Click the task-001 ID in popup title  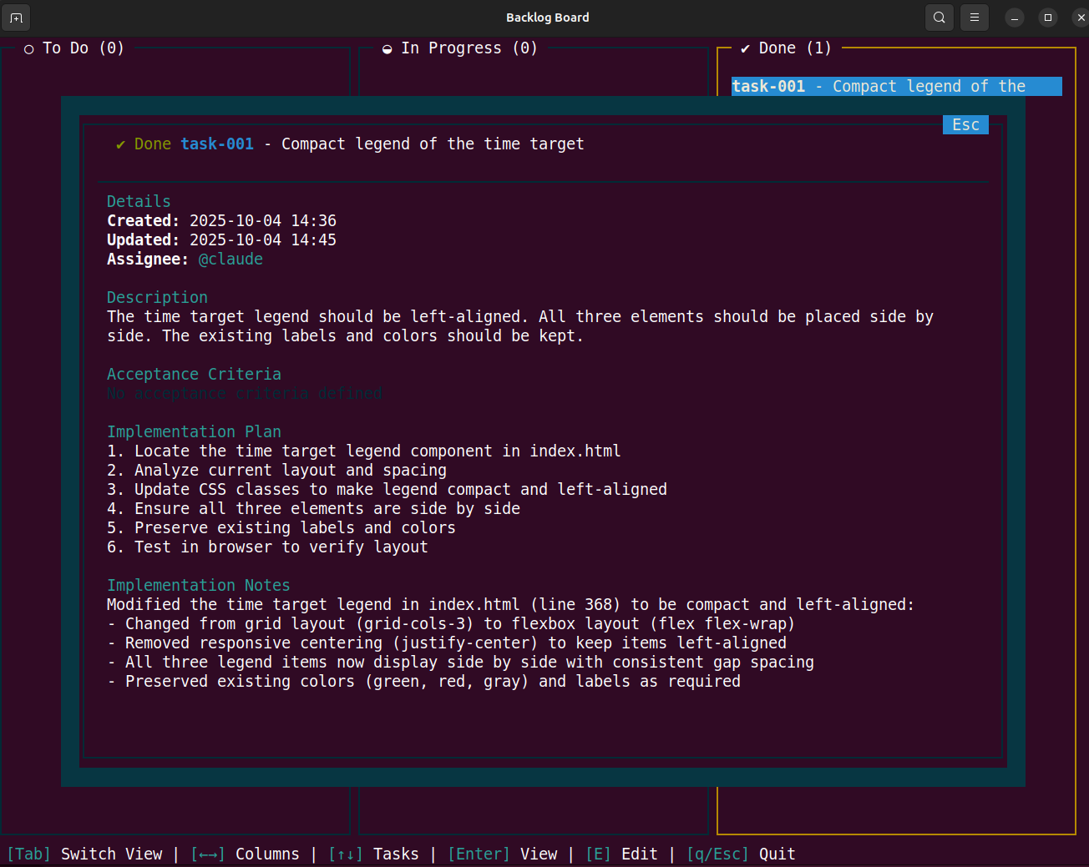217,144
